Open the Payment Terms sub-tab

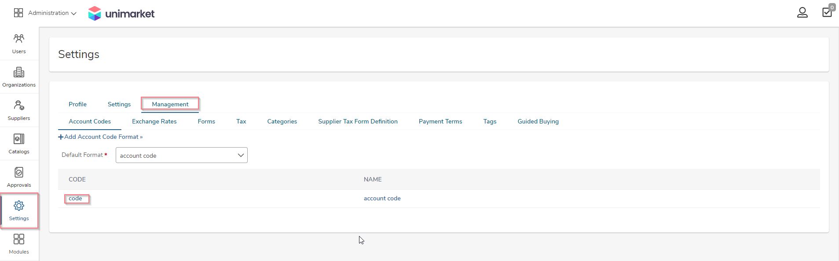(x=440, y=121)
